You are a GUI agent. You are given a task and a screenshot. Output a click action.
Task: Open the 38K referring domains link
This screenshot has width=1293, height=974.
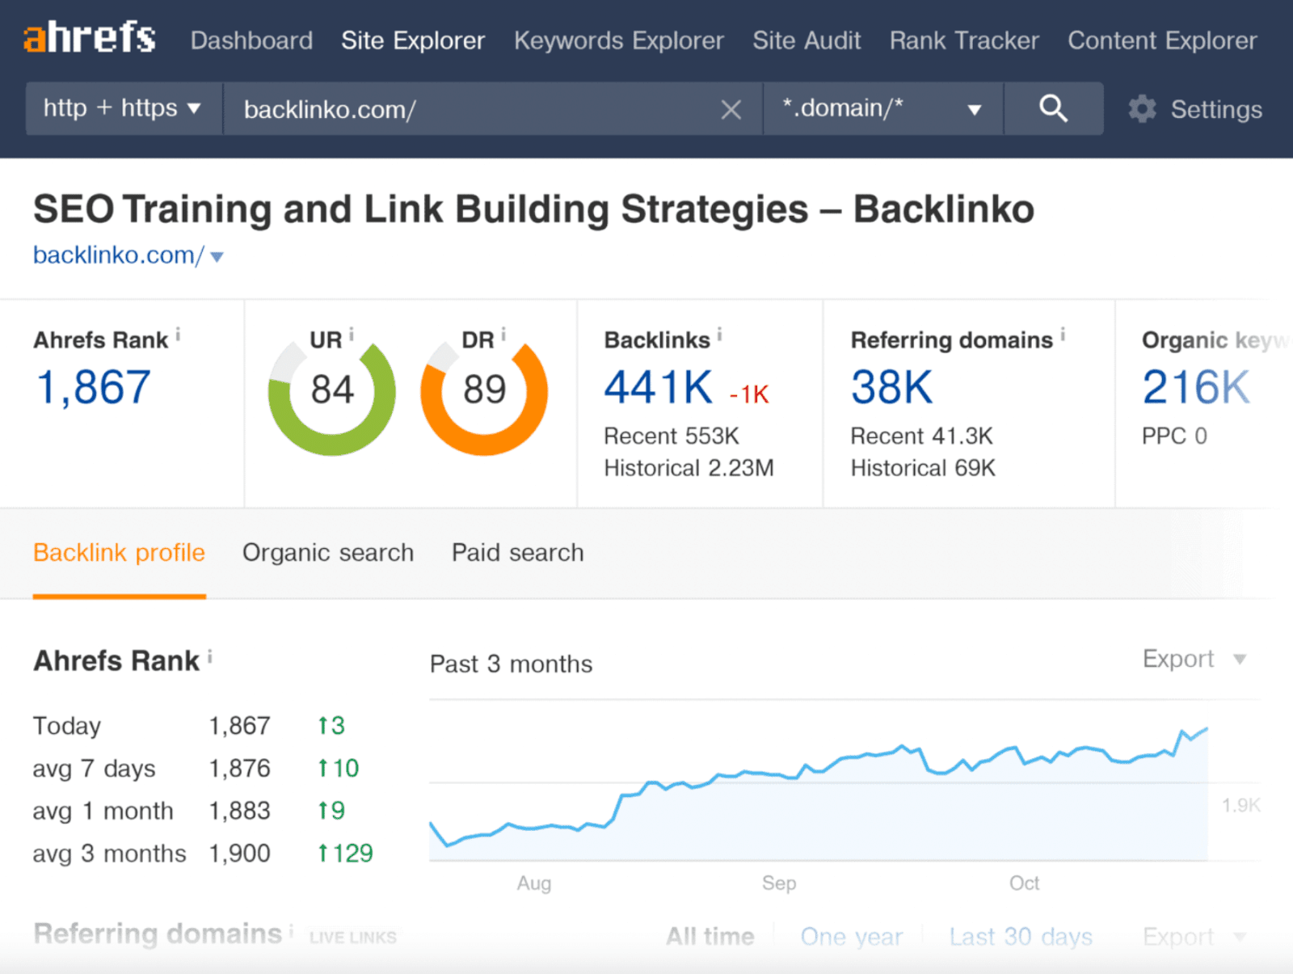pyautogui.click(x=891, y=387)
